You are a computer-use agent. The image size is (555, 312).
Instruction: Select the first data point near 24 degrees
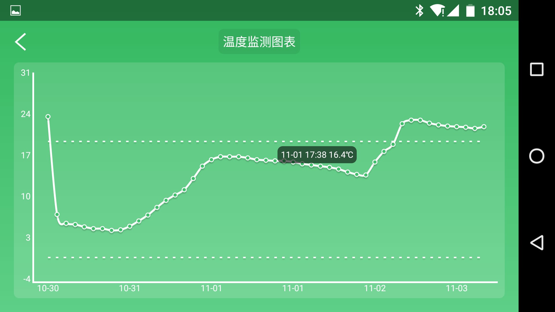coord(48,117)
